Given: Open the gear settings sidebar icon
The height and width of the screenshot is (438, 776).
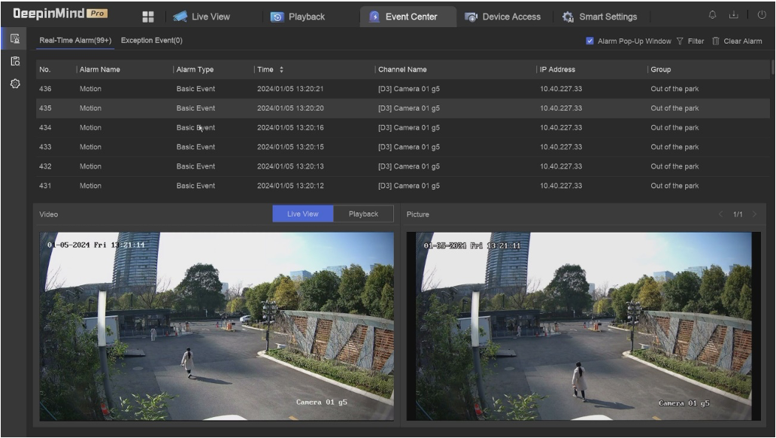Looking at the screenshot, I should tap(14, 84).
